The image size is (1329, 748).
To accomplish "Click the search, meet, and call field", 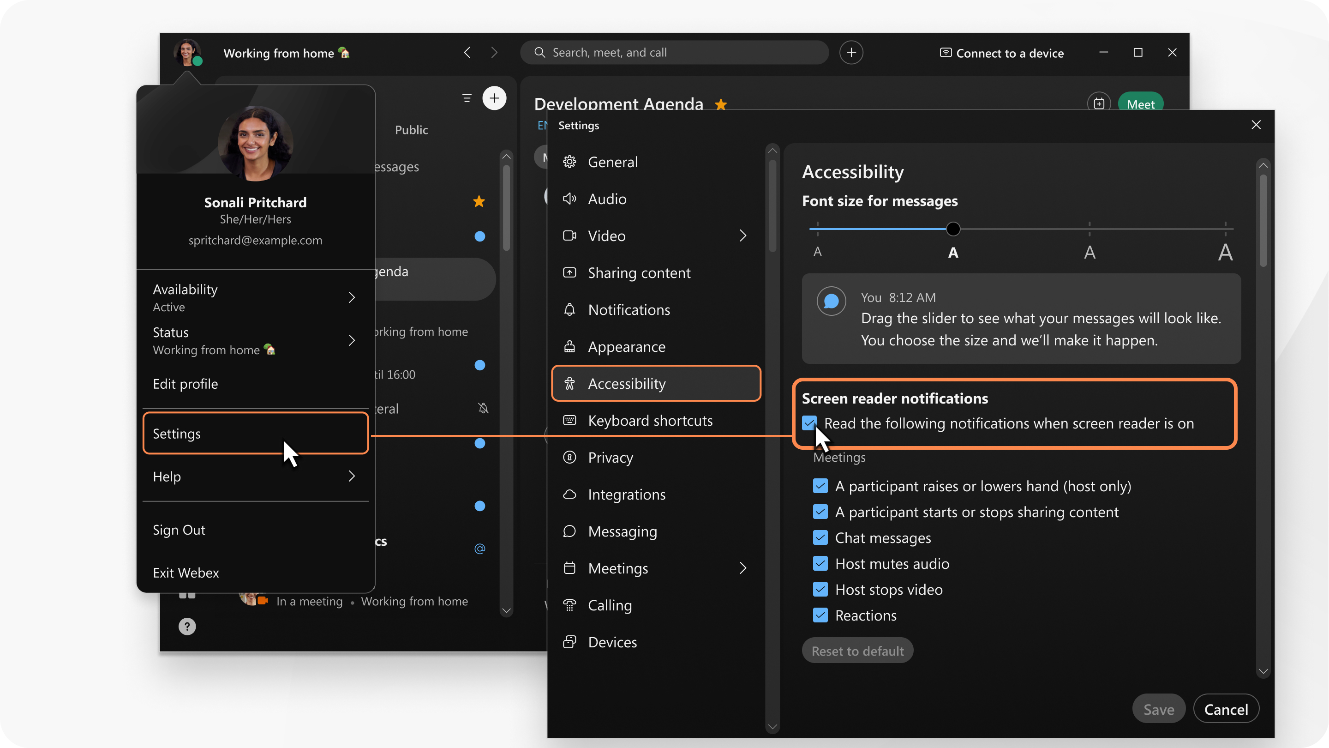I will [x=674, y=53].
